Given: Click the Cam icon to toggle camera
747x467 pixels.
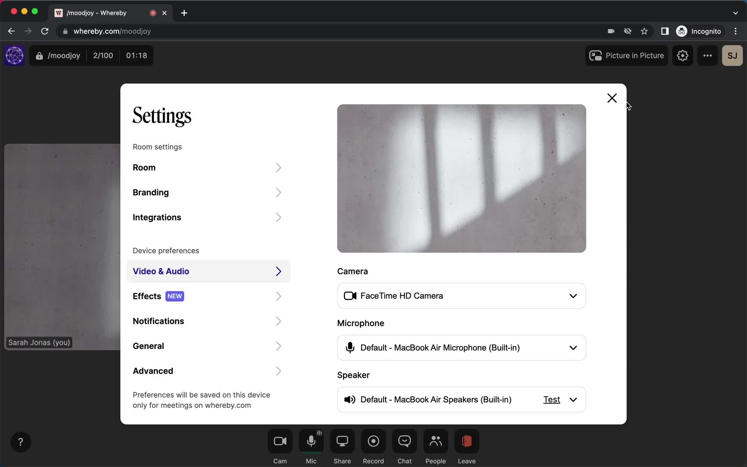Looking at the screenshot, I should [x=280, y=441].
